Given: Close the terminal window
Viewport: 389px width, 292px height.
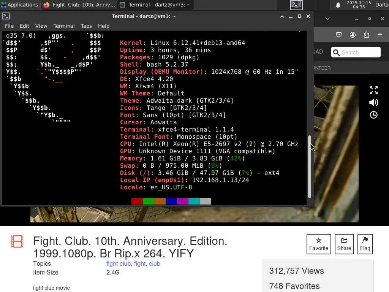Looking at the screenshot, I should pos(308,16).
